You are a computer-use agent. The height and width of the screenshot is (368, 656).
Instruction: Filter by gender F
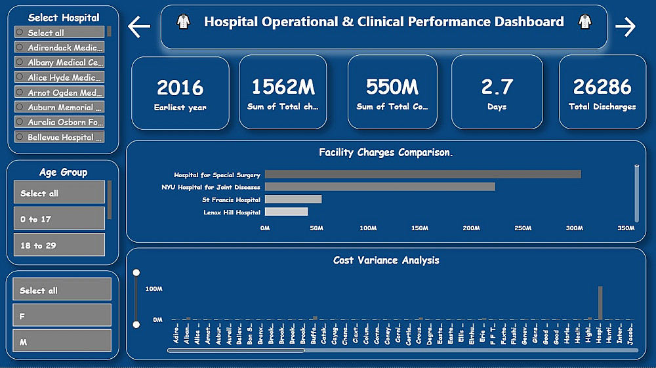(62, 316)
